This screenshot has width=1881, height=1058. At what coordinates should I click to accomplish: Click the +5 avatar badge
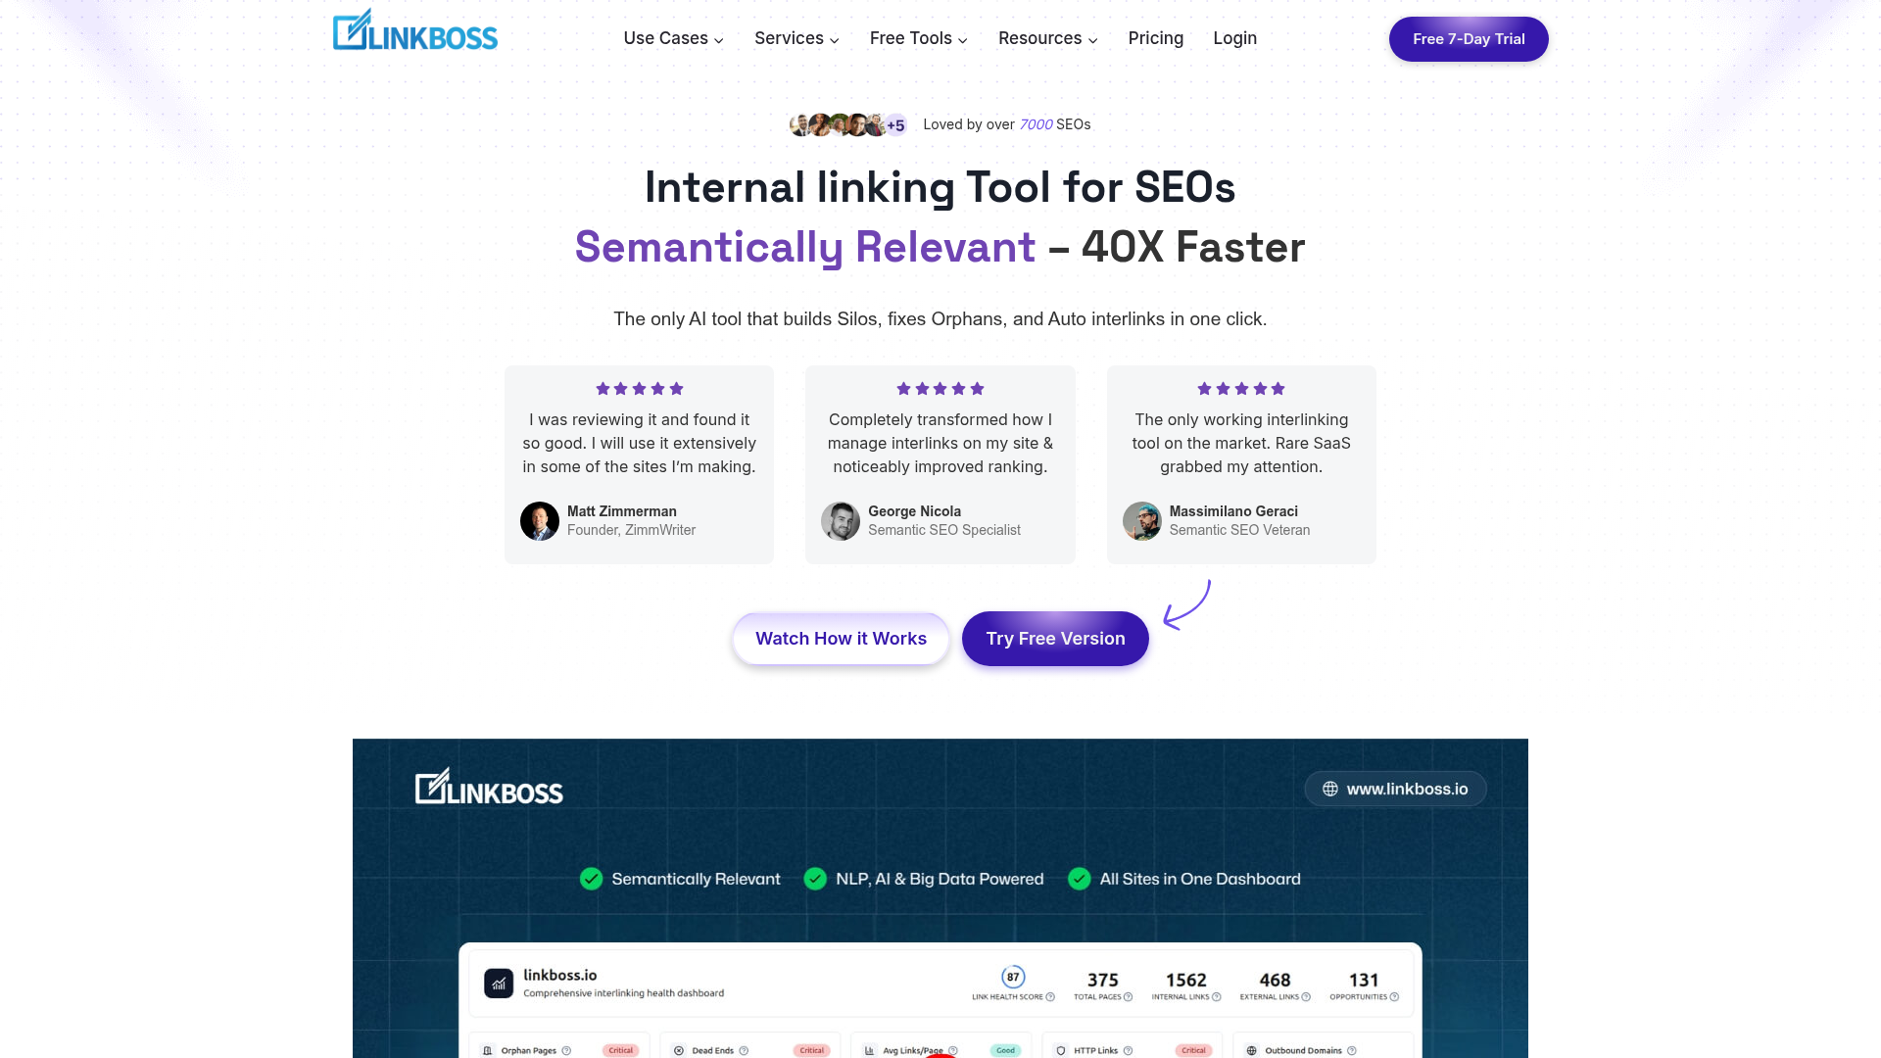(x=895, y=125)
